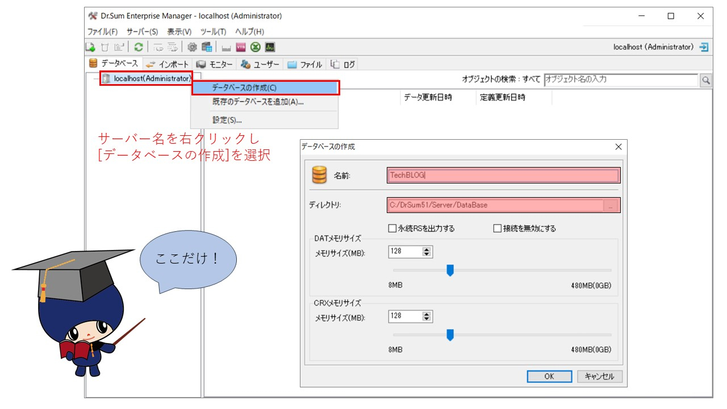Image resolution: width=727 pixels, height=409 pixels.
Task: Click the 'すべて' search scope text
Action: click(532, 80)
